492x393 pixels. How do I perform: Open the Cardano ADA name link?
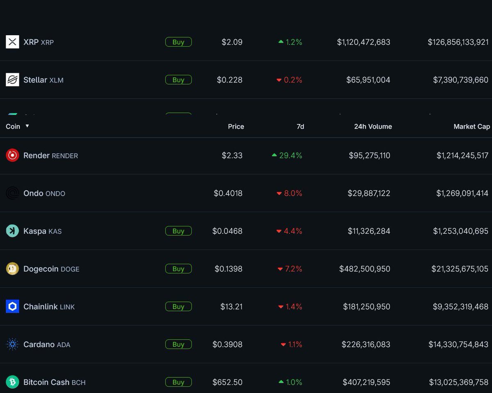point(47,344)
